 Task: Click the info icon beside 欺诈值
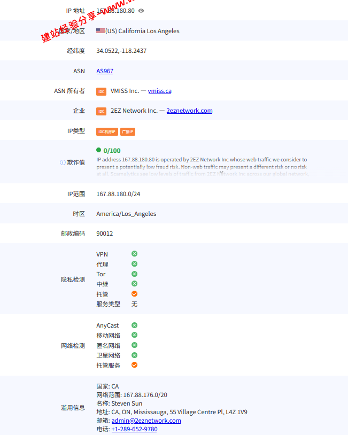click(x=63, y=162)
